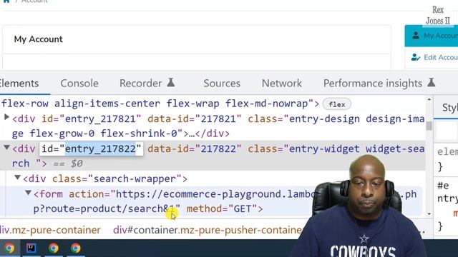Click the home breadcrumb icon

6,1
